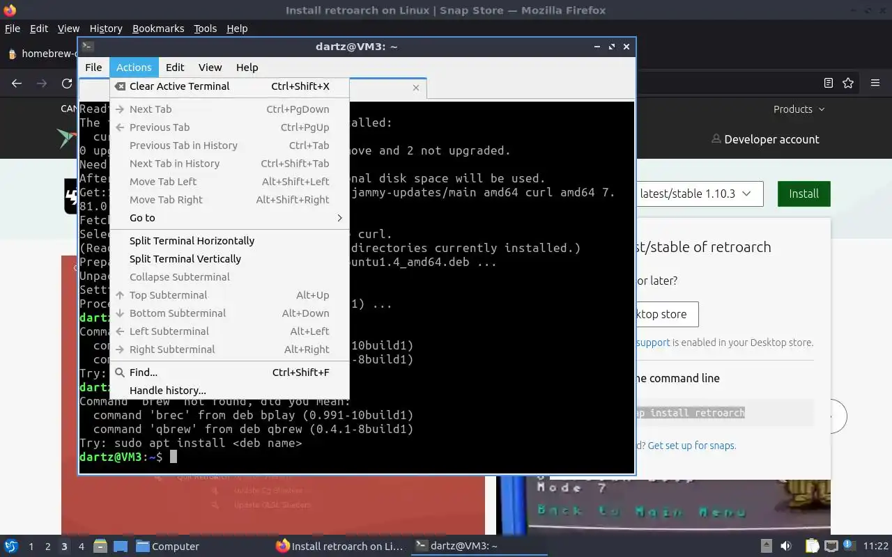Bookmark page with star icon

pyautogui.click(x=848, y=83)
